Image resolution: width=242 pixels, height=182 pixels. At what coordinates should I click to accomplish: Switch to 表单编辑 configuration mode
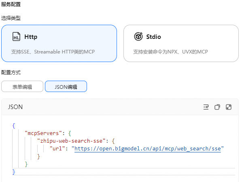(22, 86)
